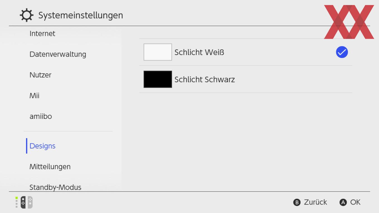Click the white theme color swatch
This screenshot has width=379, height=213.
[x=158, y=52]
